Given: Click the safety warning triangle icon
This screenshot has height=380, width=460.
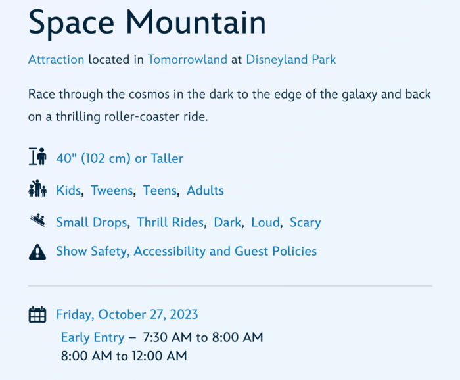Looking at the screenshot, I should [37, 252].
